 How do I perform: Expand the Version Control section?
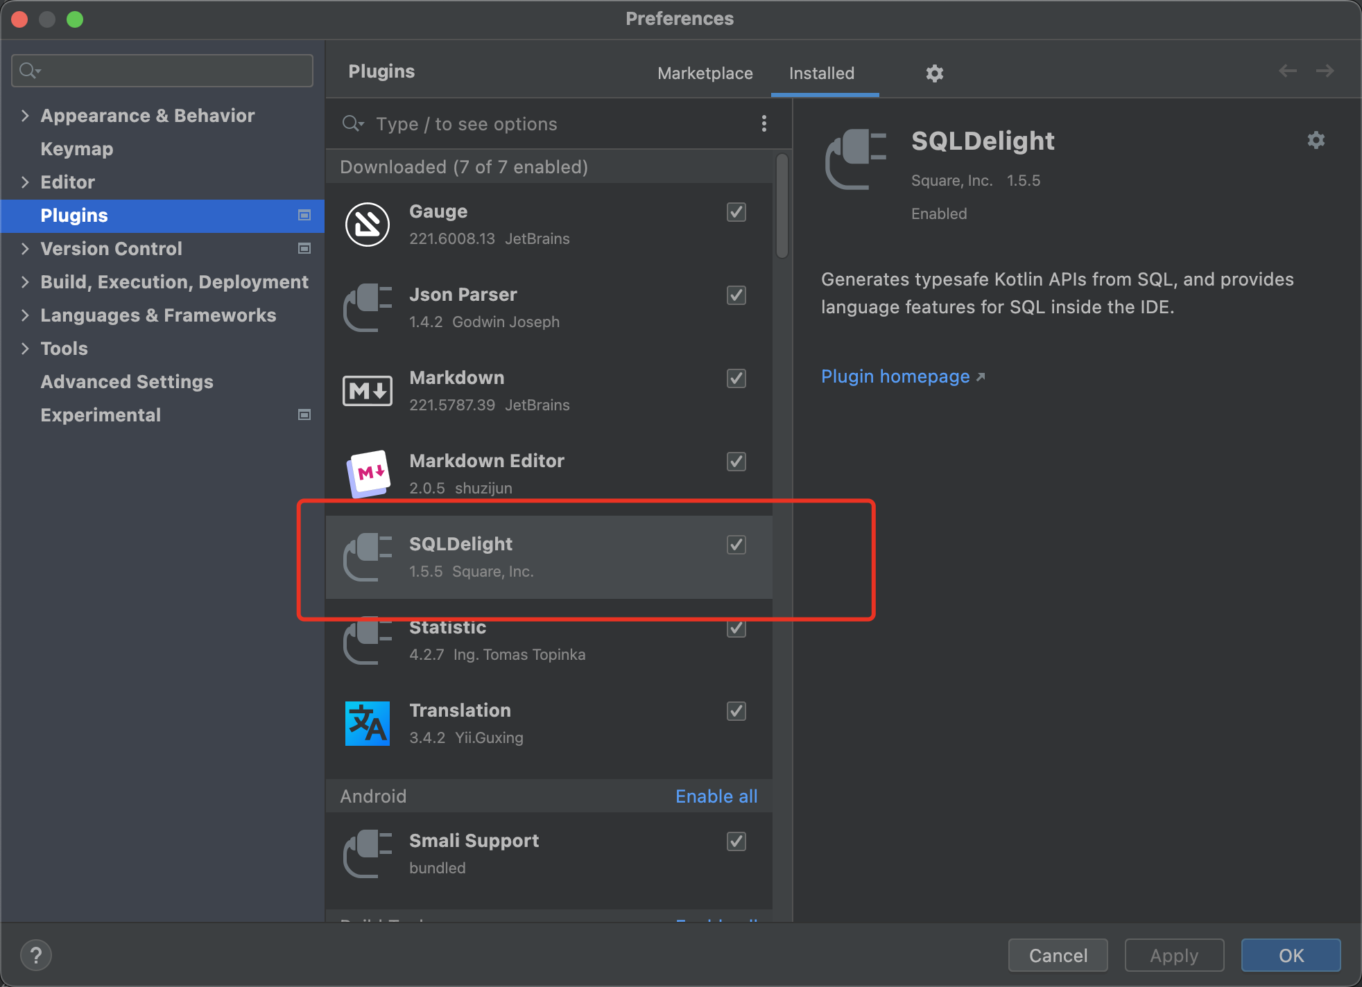25,249
